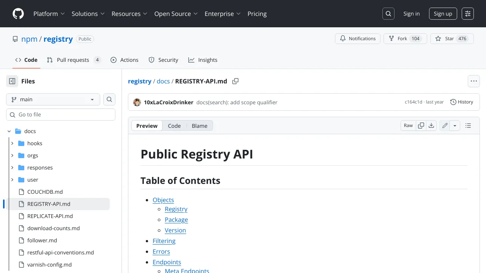Open the Security tab

(x=163, y=60)
